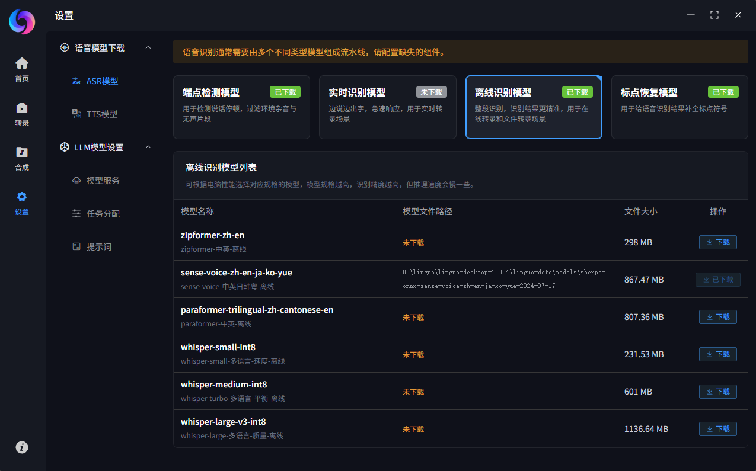Viewport: 756px width, 471px height.
Task: Select the 端点检测模型 card
Action: coord(241,107)
